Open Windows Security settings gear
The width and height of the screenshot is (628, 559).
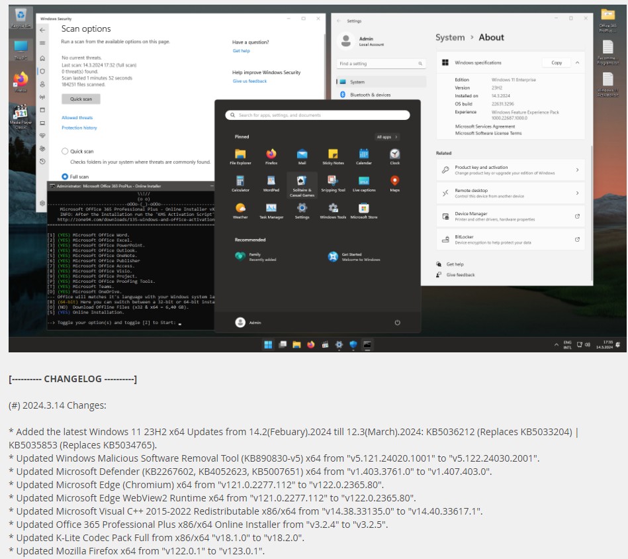point(42,203)
